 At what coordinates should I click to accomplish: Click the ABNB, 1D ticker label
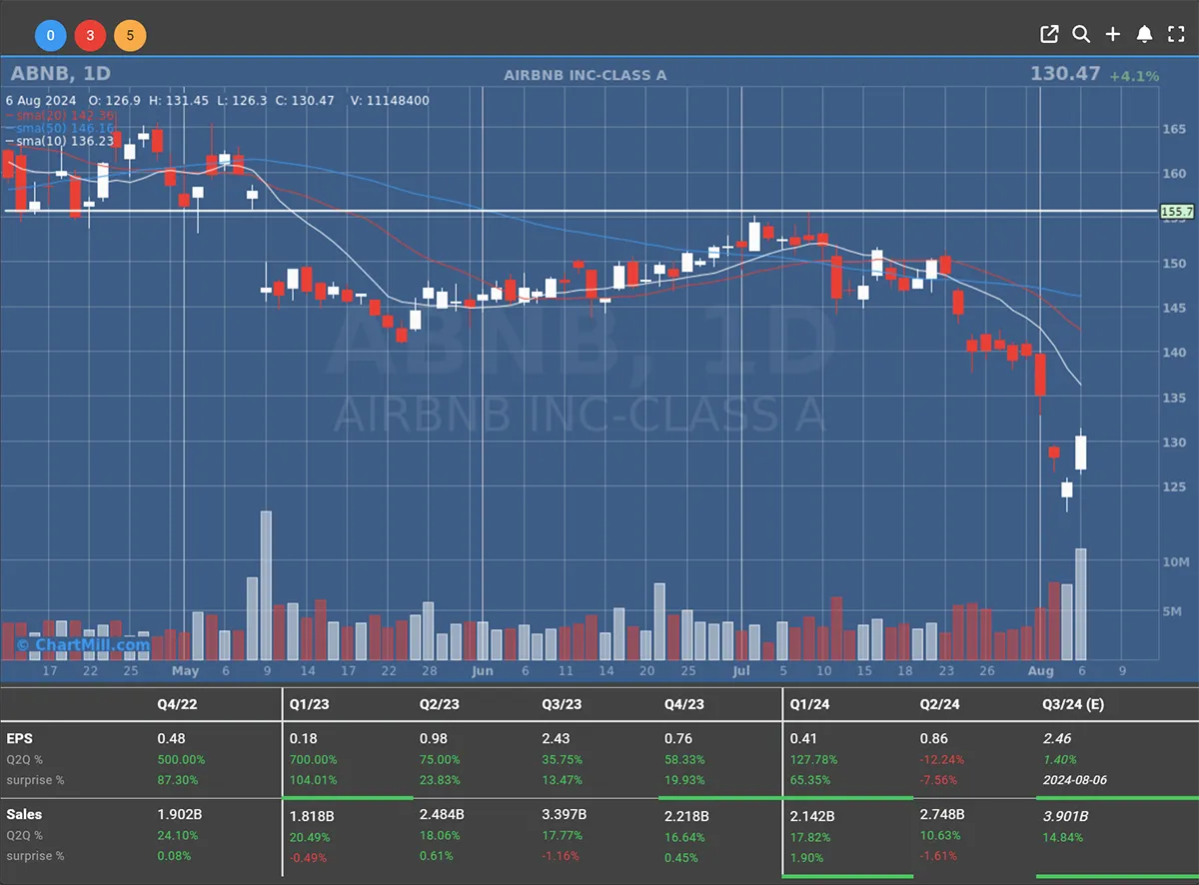tap(60, 74)
